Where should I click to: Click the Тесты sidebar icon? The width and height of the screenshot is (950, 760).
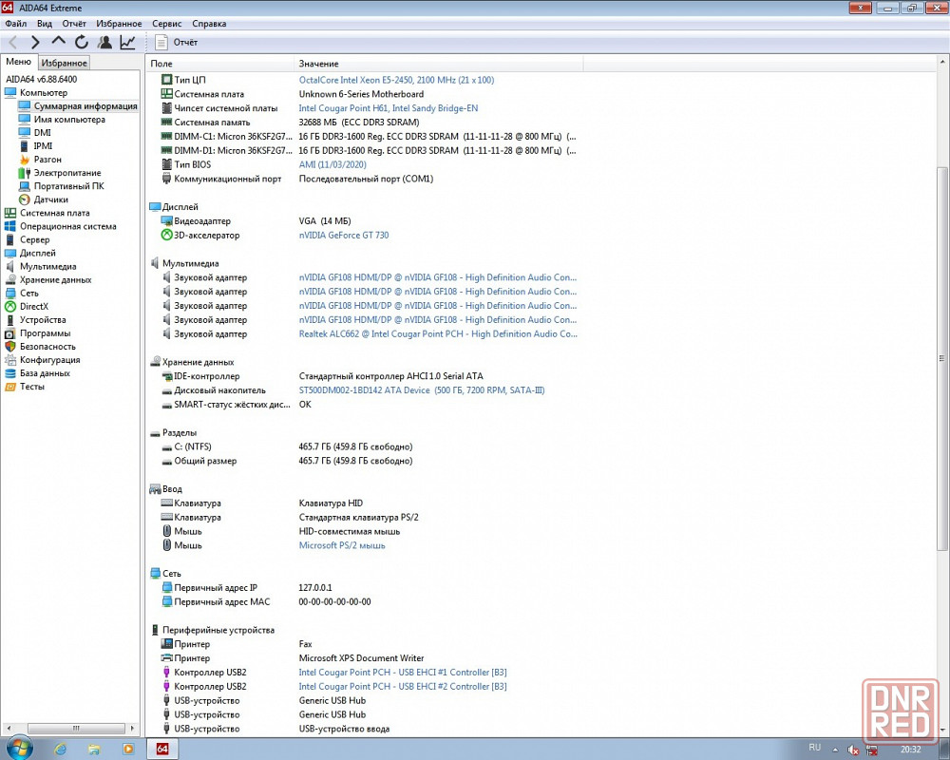pyautogui.click(x=10, y=387)
